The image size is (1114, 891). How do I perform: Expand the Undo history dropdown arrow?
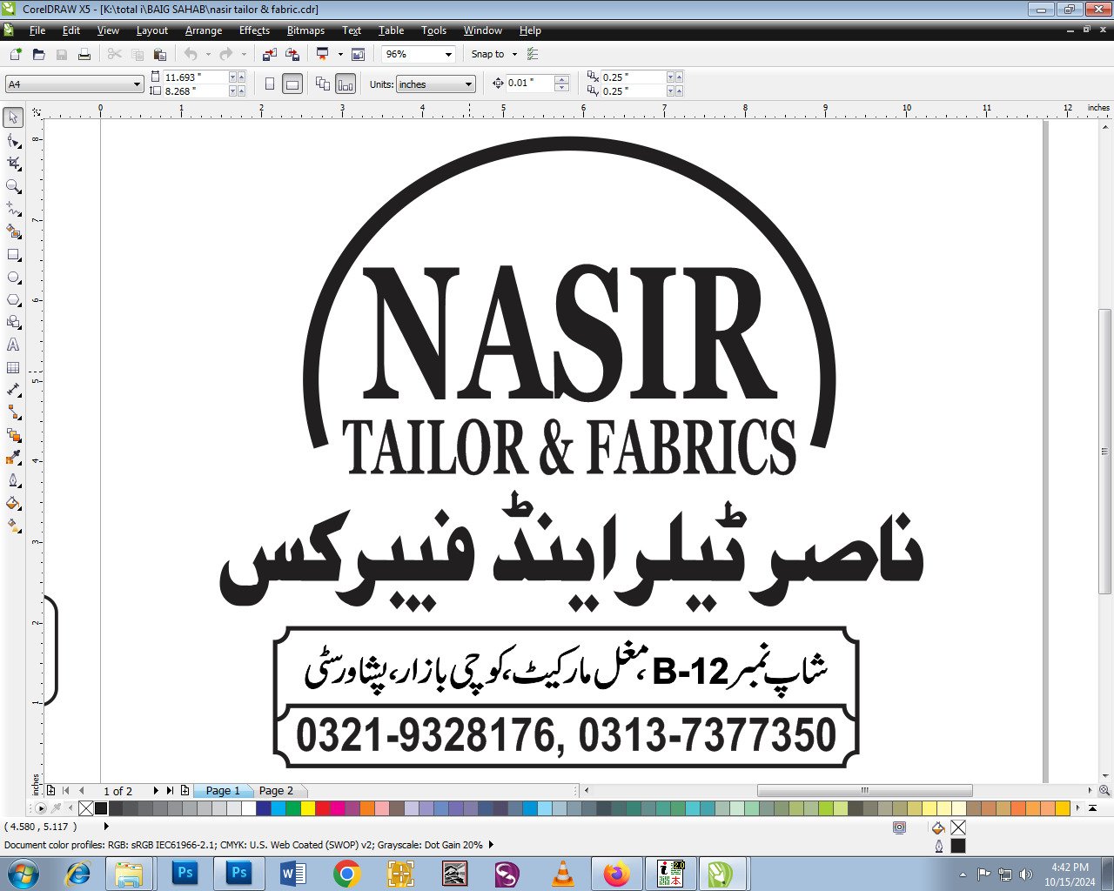pos(208,54)
